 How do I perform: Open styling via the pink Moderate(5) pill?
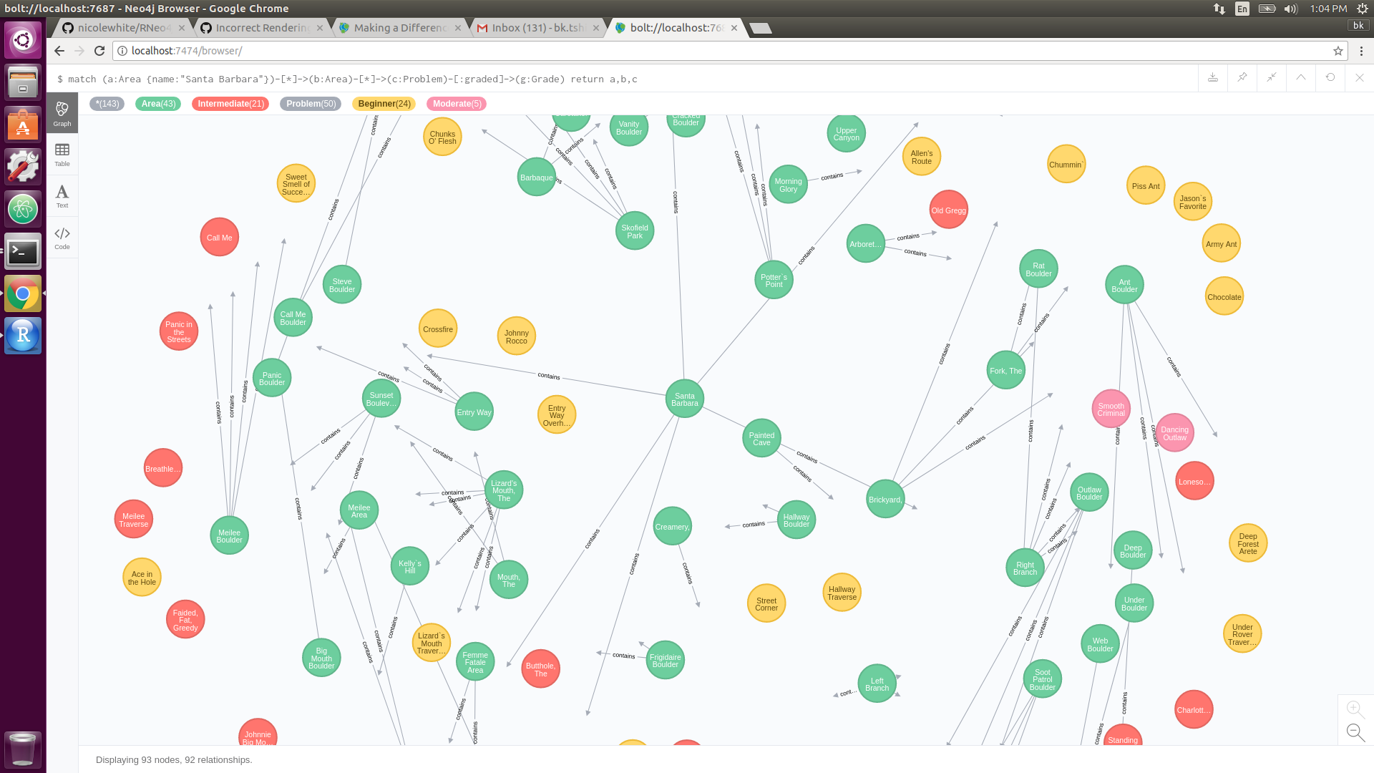[456, 104]
